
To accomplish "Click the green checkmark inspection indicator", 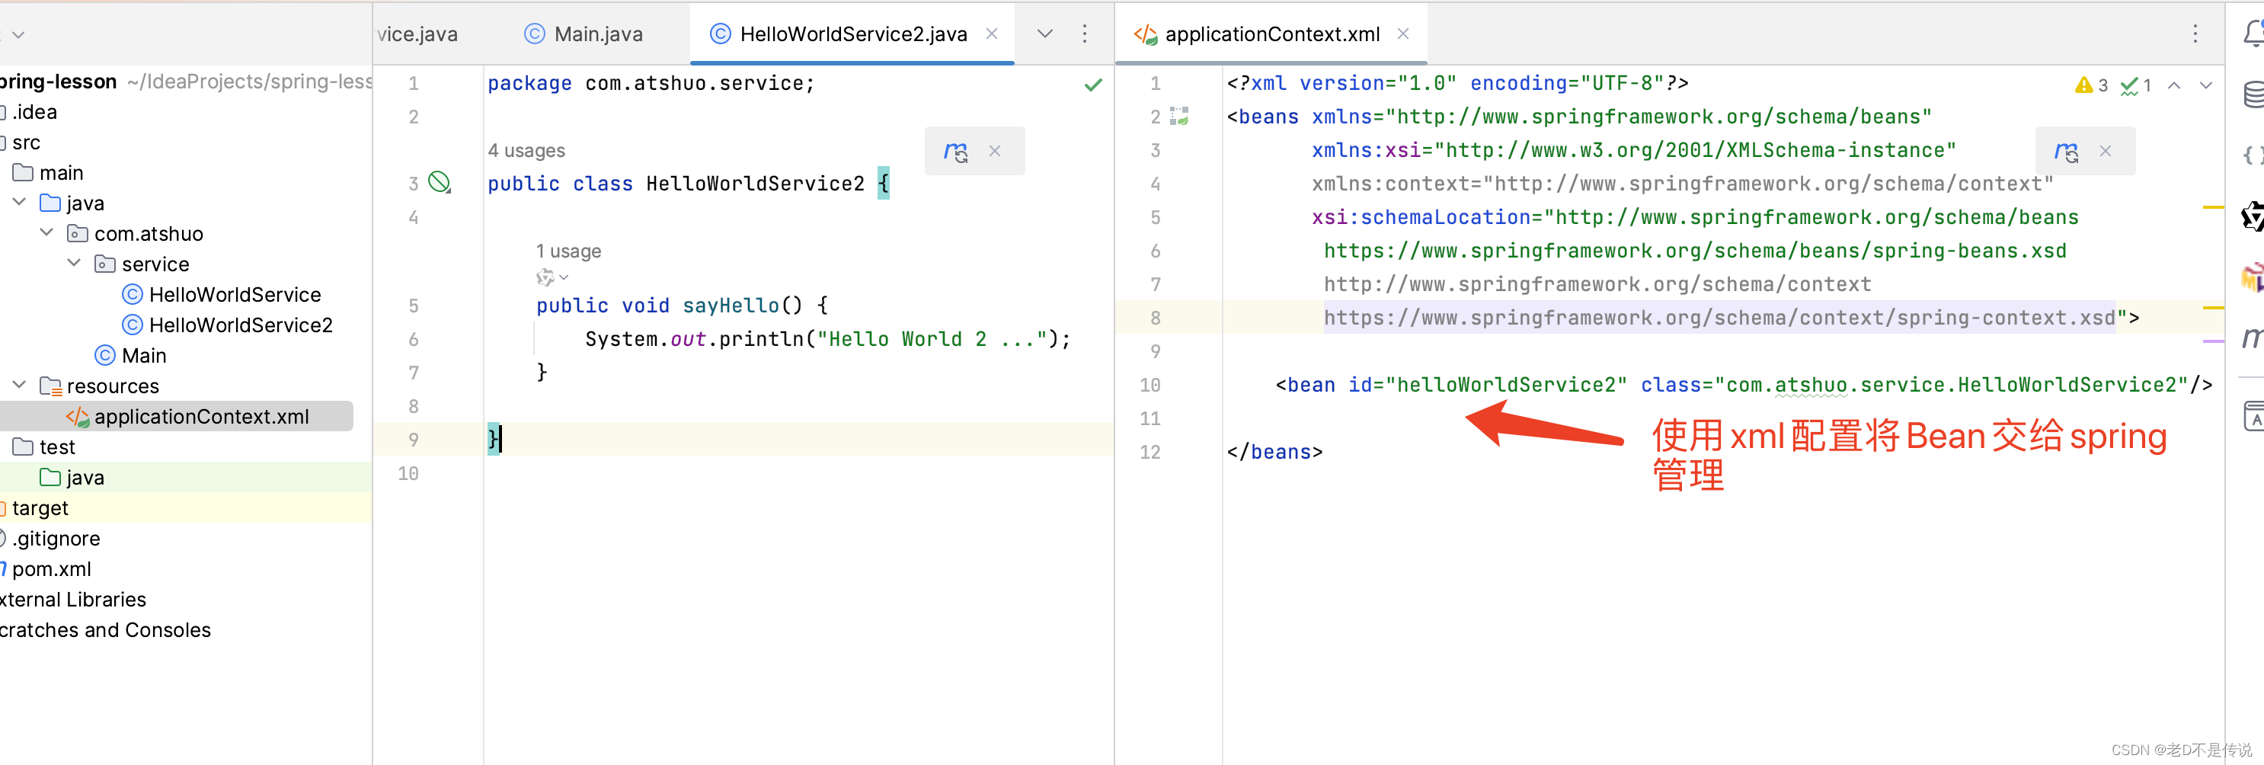I will tap(1092, 85).
